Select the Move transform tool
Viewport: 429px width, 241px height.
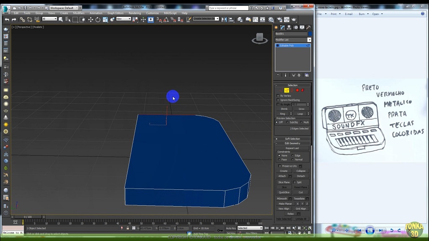90,20
